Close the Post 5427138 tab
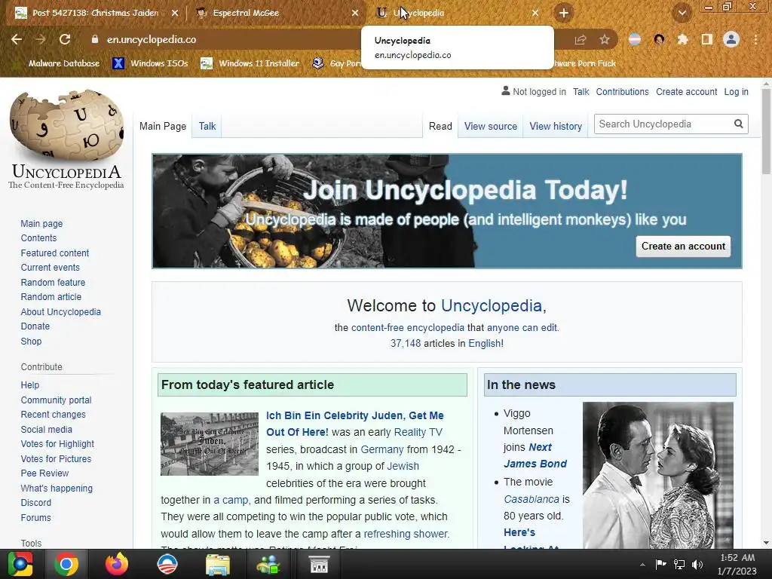The image size is (772, 579). (x=175, y=13)
